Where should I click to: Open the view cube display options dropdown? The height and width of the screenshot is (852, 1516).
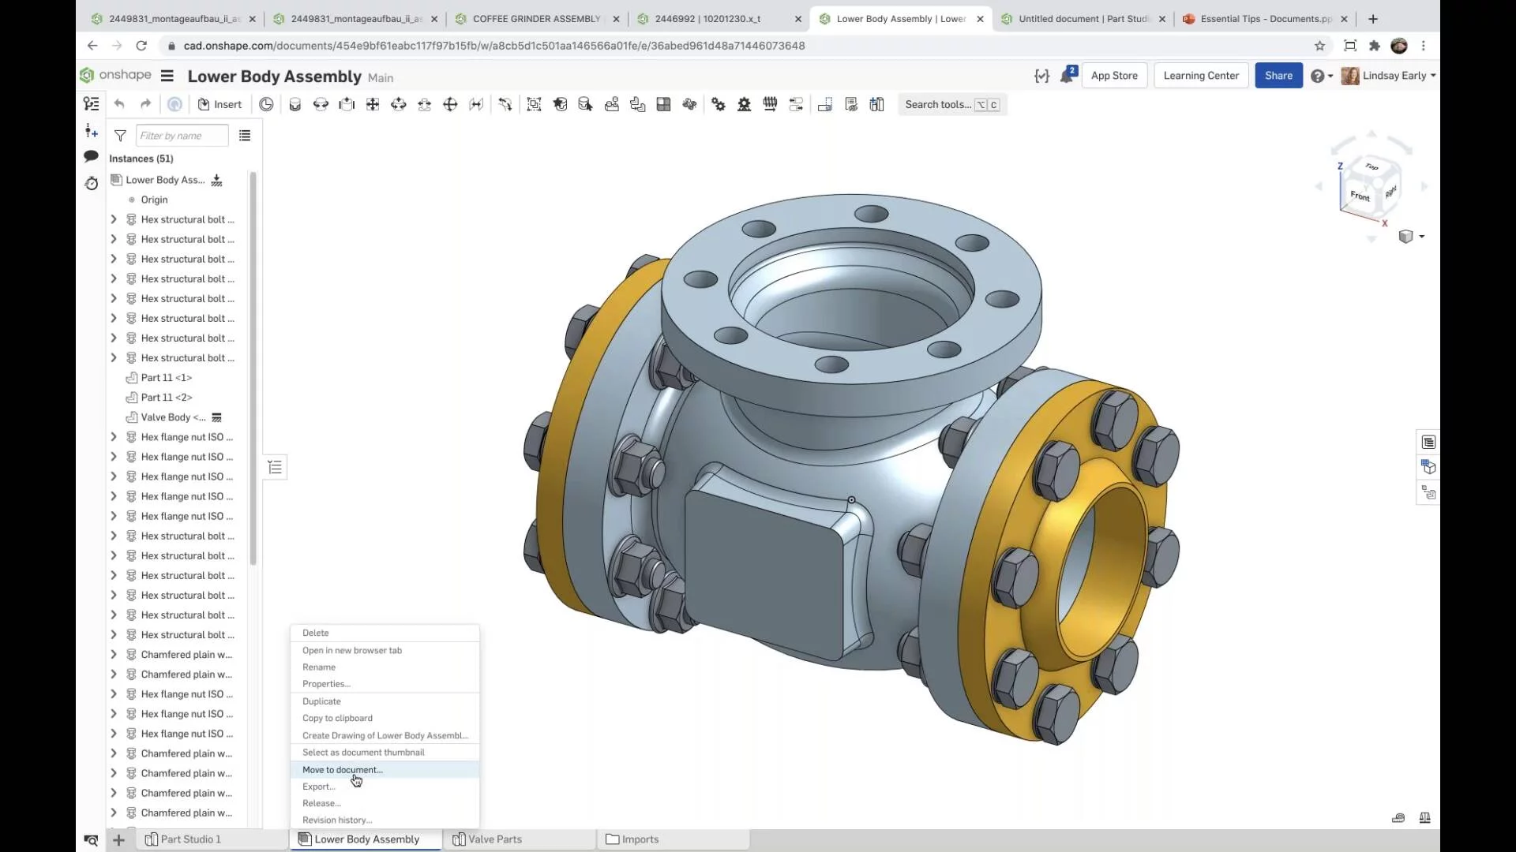point(1411,237)
